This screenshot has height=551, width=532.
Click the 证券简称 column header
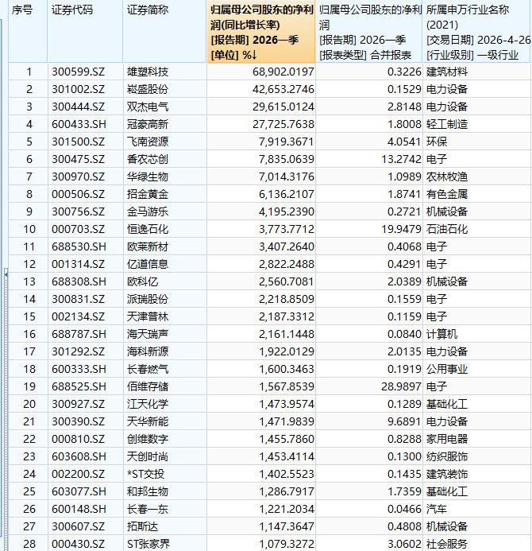(x=146, y=10)
